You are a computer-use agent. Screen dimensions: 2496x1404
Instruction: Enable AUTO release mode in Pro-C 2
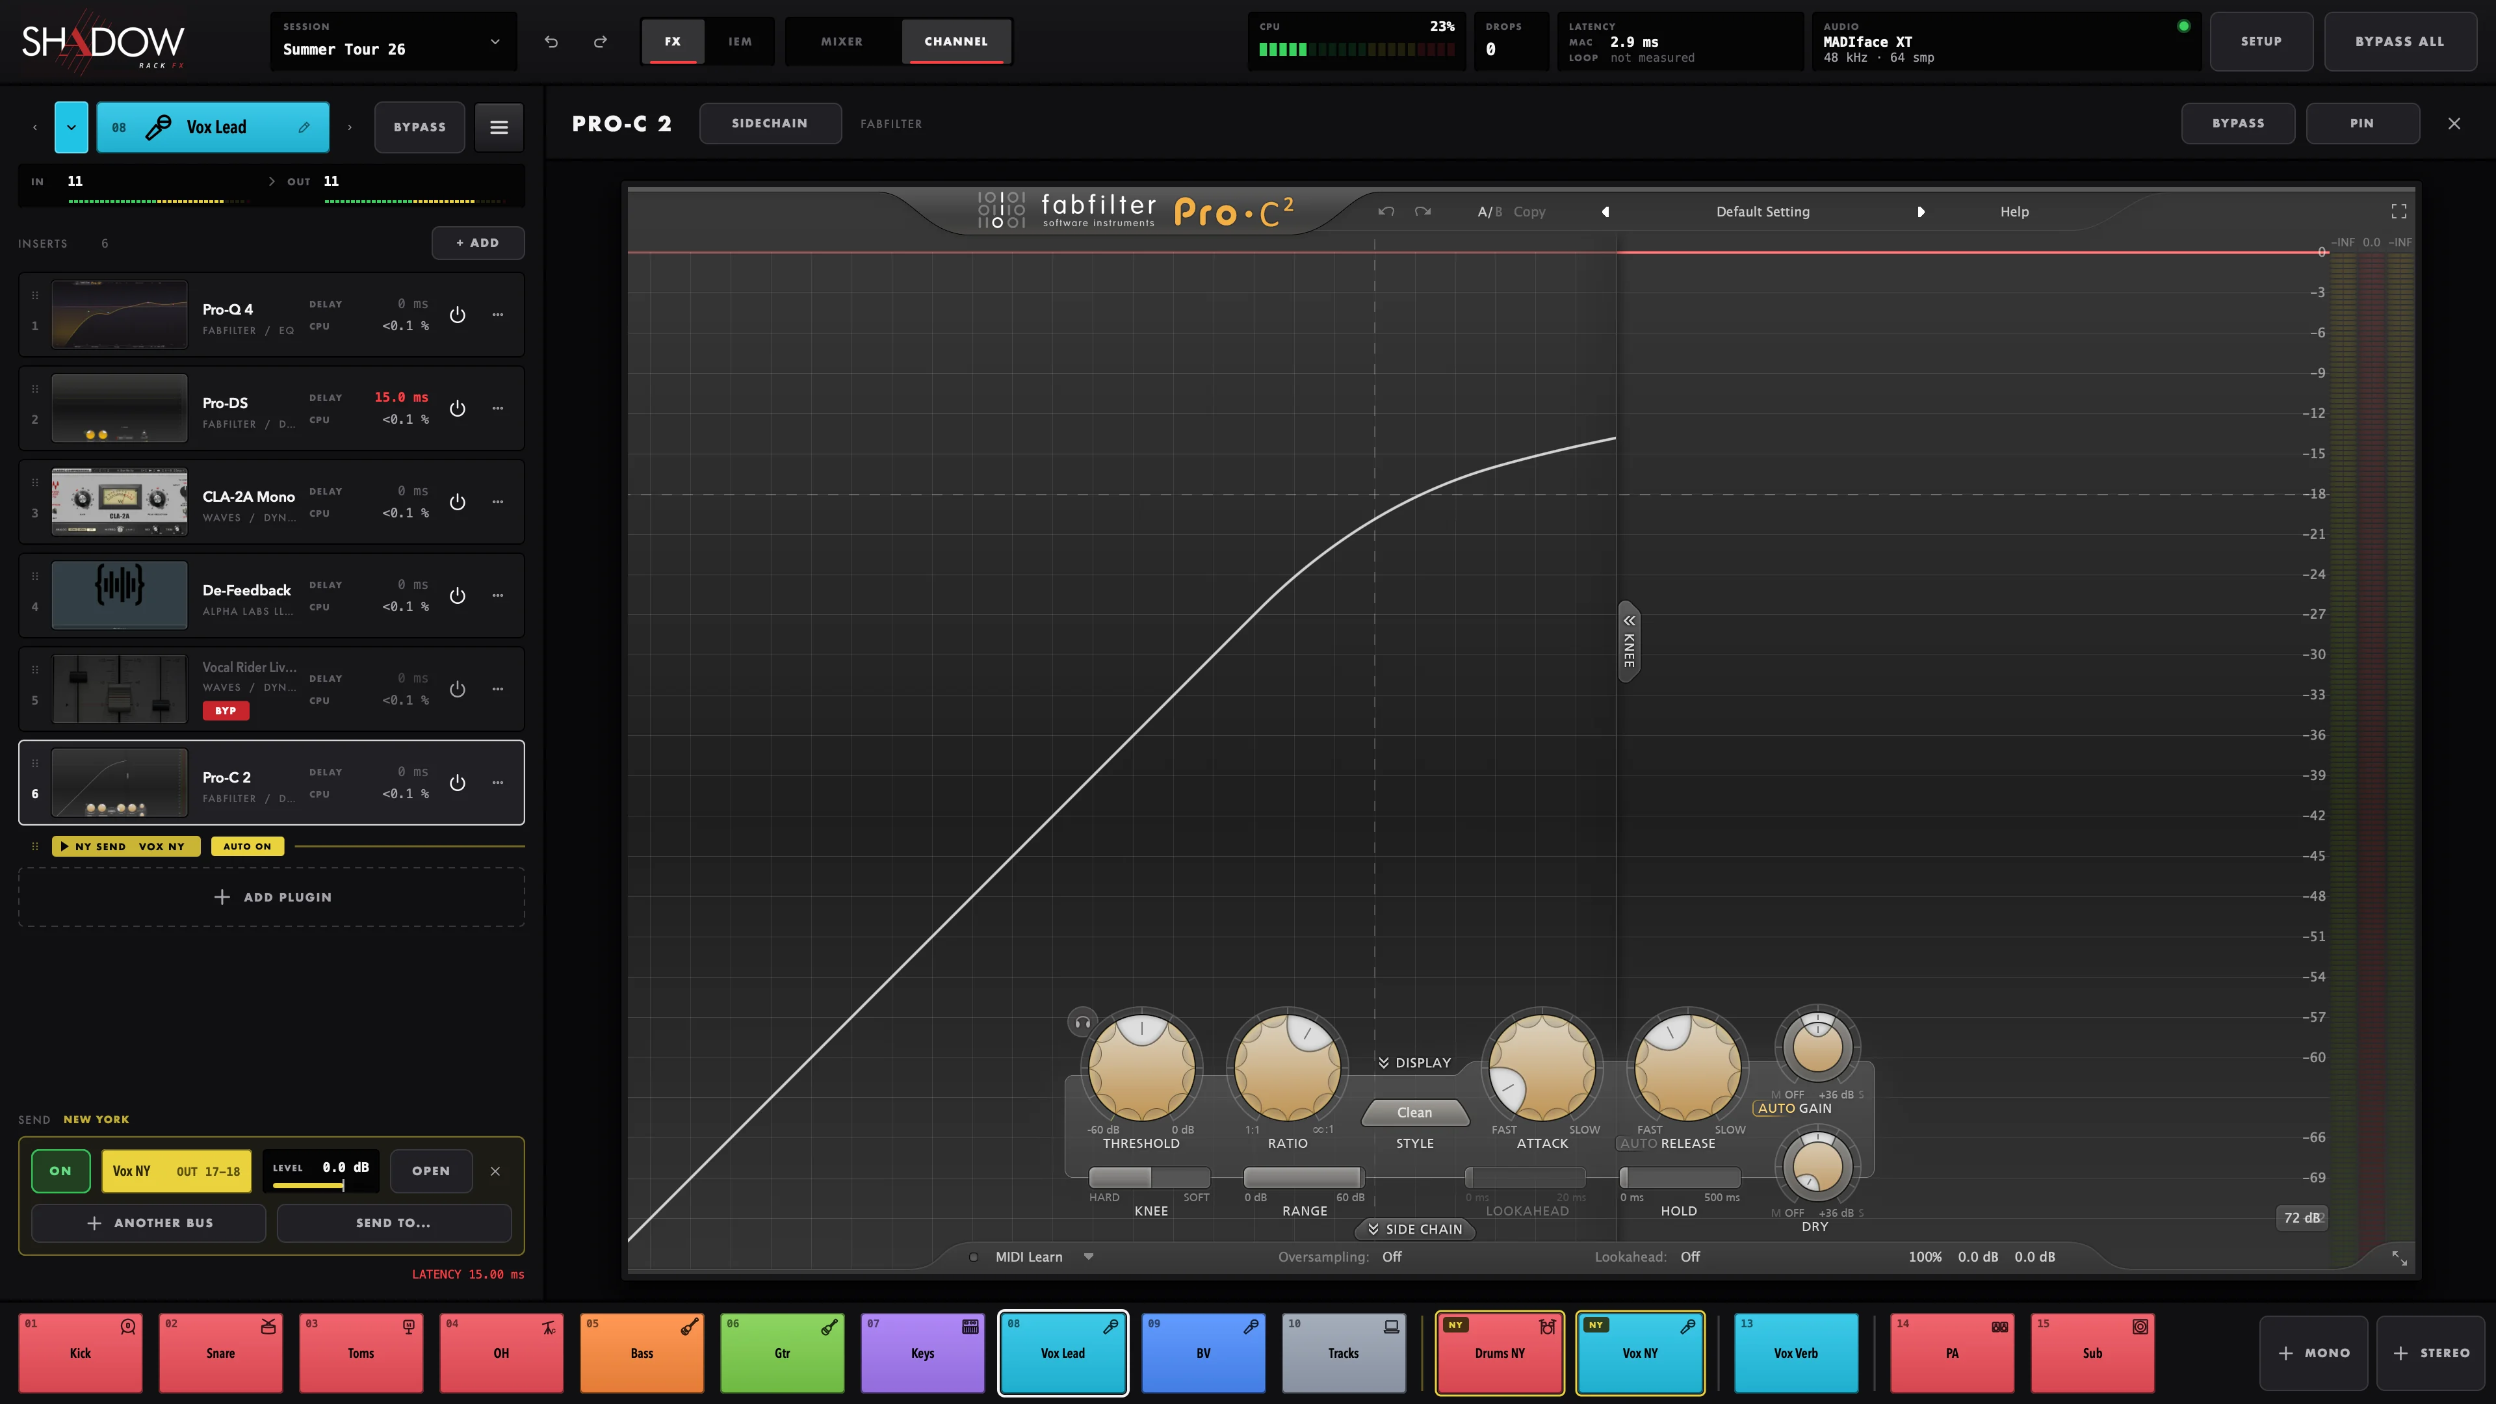tap(1639, 1143)
